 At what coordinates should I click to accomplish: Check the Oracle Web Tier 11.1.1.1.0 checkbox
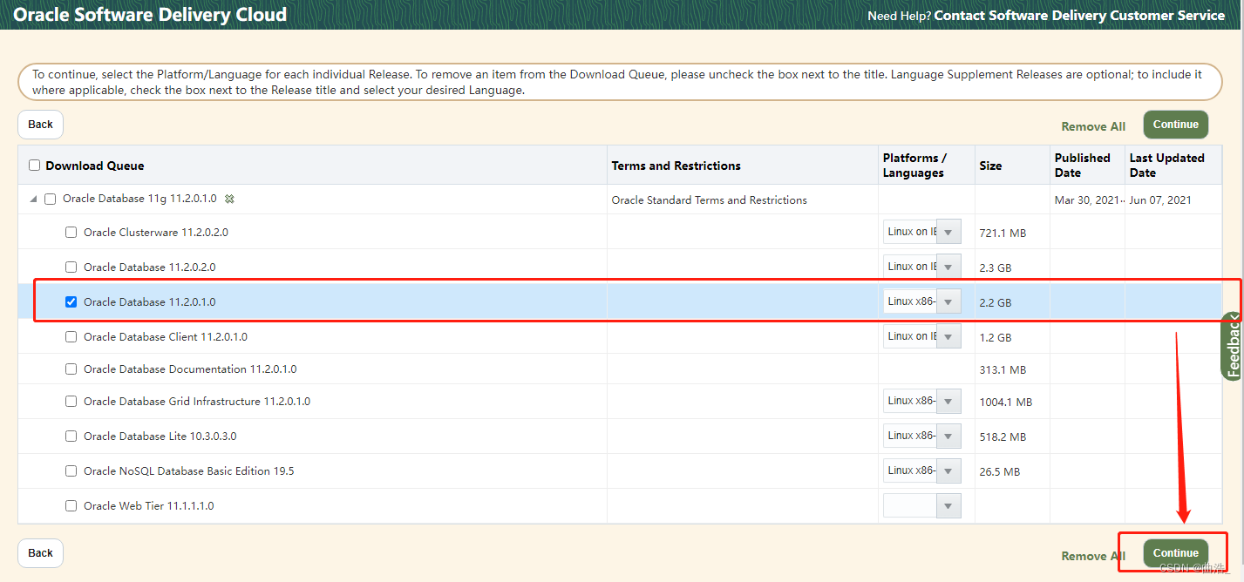(71, 506)
